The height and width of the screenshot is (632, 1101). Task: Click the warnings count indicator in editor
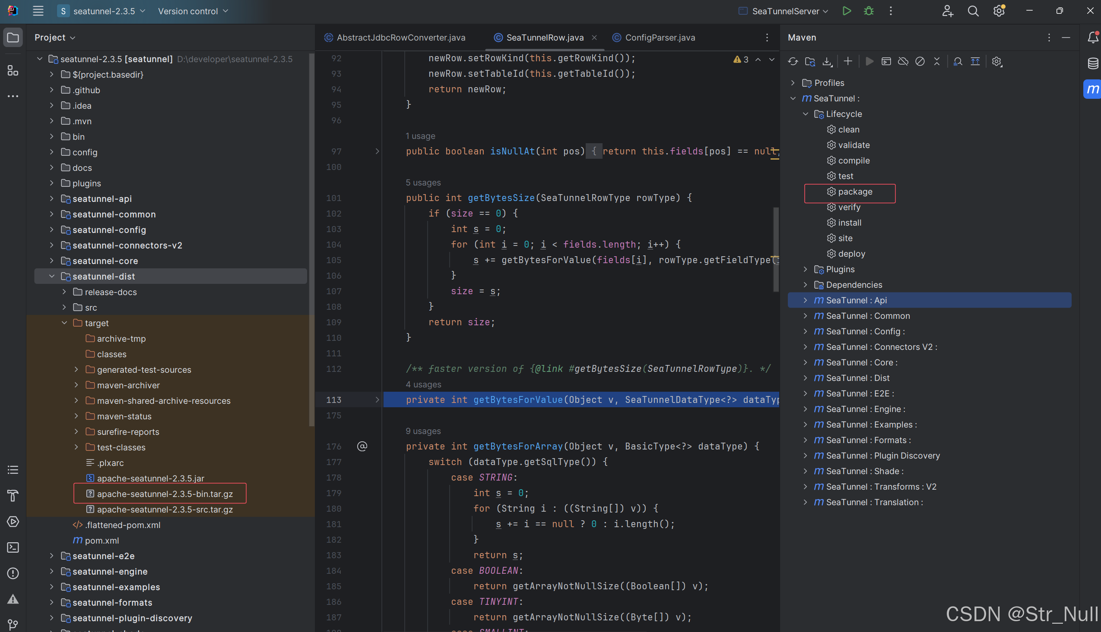(x=741, y=60)
